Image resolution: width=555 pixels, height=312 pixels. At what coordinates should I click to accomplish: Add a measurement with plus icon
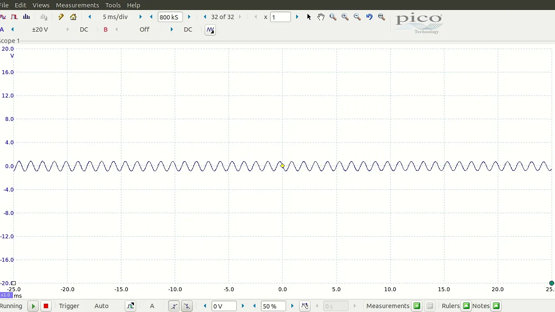coord(417,306)
